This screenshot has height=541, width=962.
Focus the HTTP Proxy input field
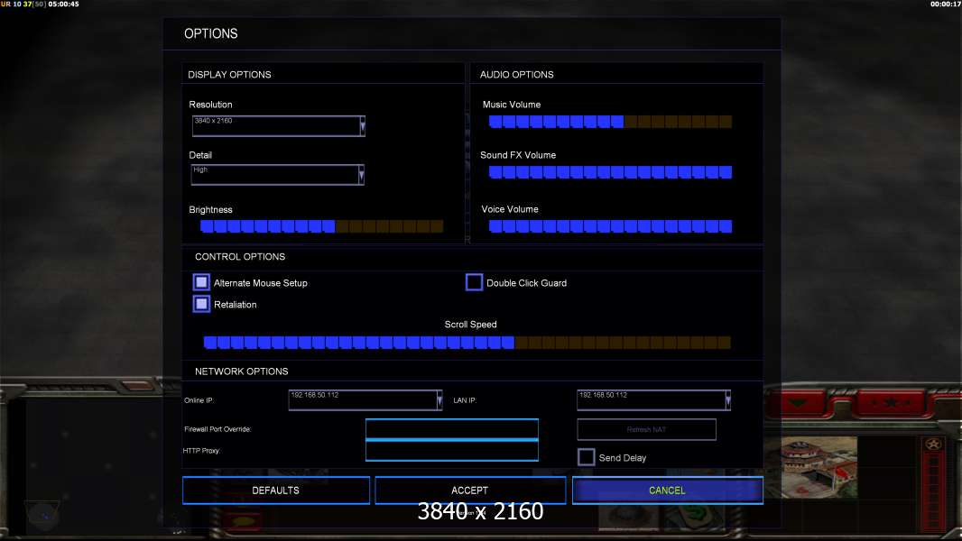coord(451,451)
